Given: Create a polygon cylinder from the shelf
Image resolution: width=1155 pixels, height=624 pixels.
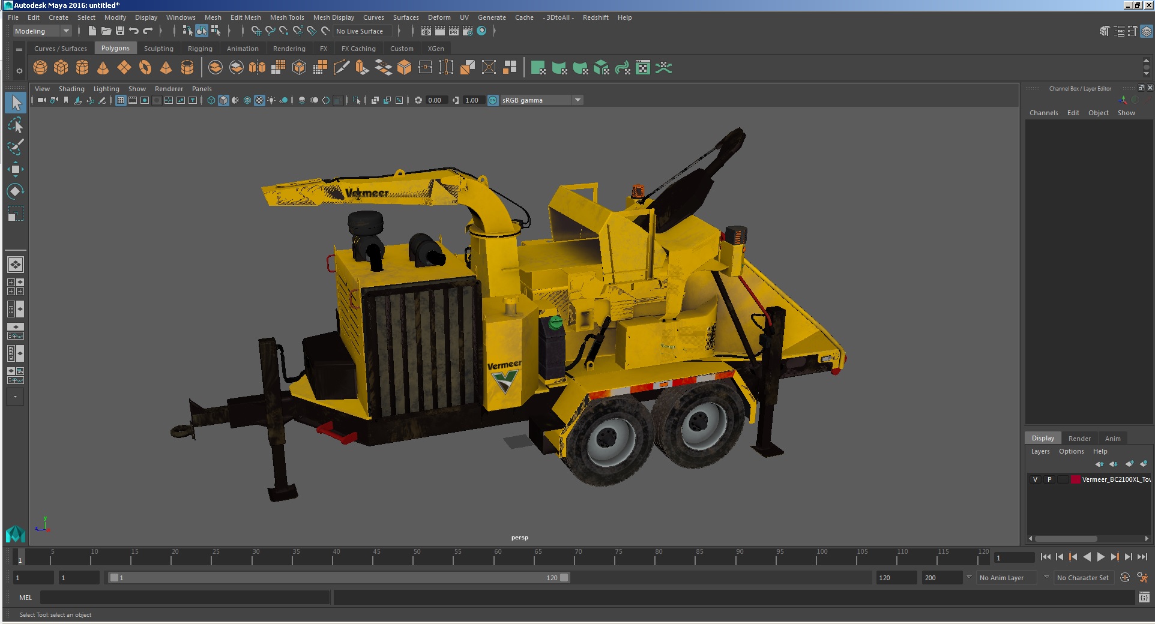Looking at the screenshot, I should point(82,68).
